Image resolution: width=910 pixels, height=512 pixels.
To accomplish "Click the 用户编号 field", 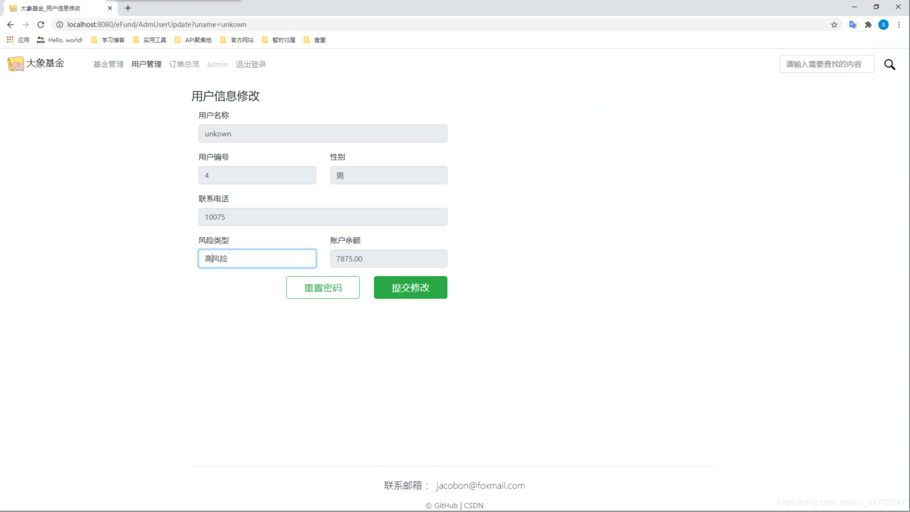I will (x=257, y=175).
